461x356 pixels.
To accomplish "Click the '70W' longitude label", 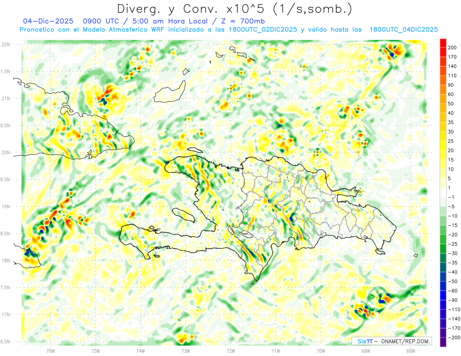I will tap(321, 351).
